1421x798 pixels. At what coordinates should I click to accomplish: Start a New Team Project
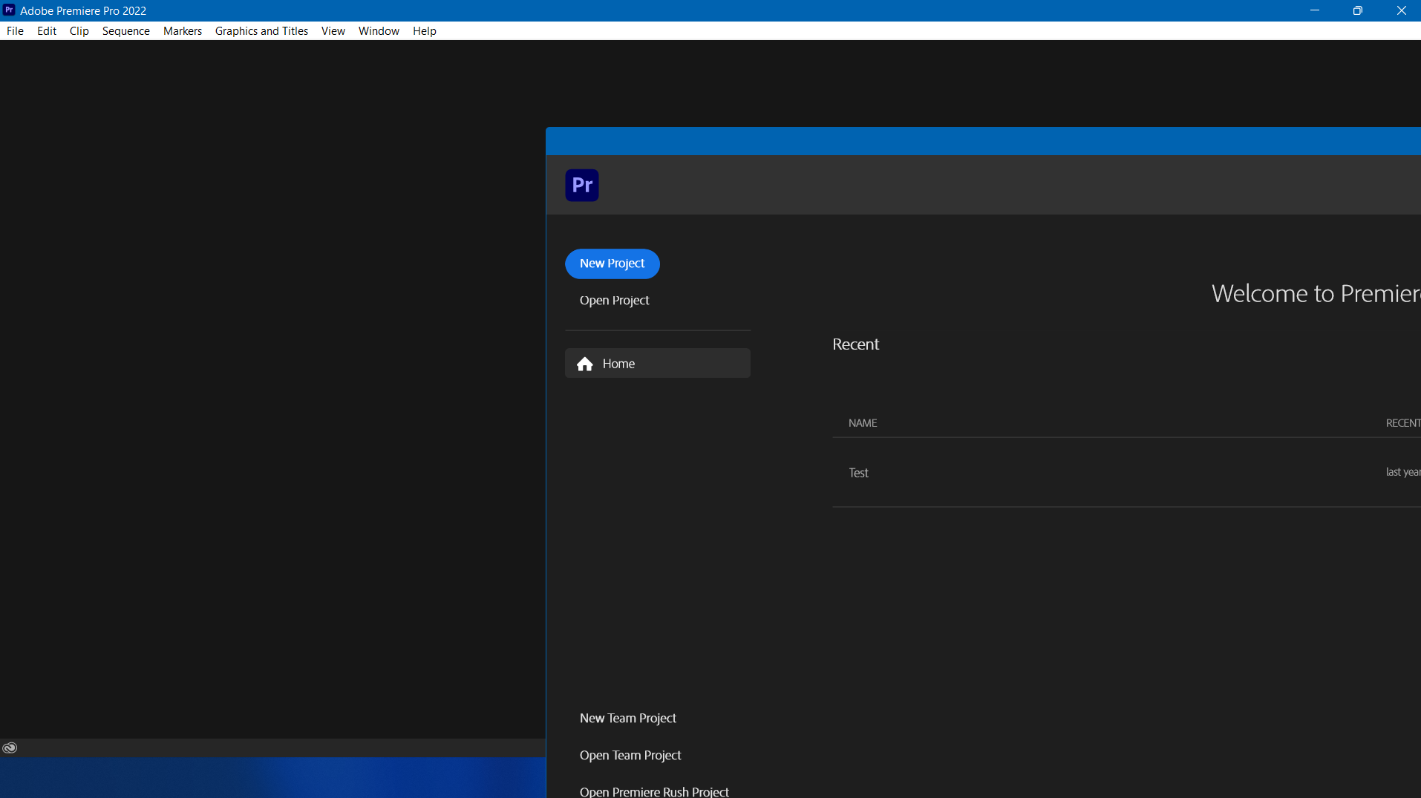pyautogui.click(x=627, y=717)
